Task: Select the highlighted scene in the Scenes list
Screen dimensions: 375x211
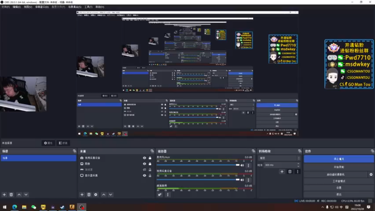Action: tap(38, 158)
